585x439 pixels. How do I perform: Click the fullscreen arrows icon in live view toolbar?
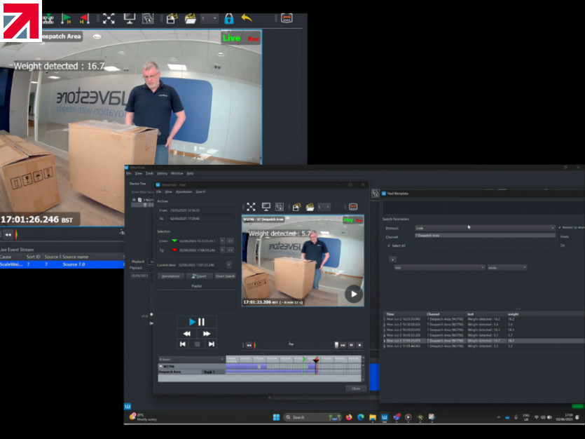[109, 18]
